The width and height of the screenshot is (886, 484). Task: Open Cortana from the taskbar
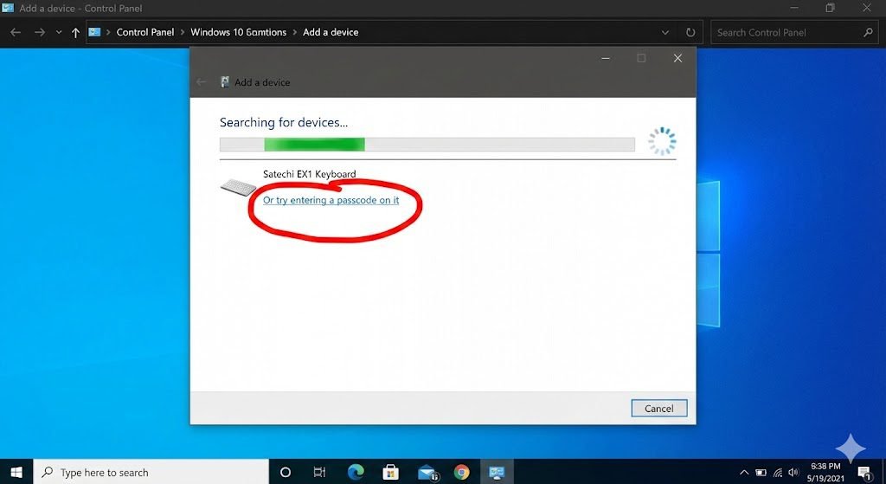(x=286, y=472)
